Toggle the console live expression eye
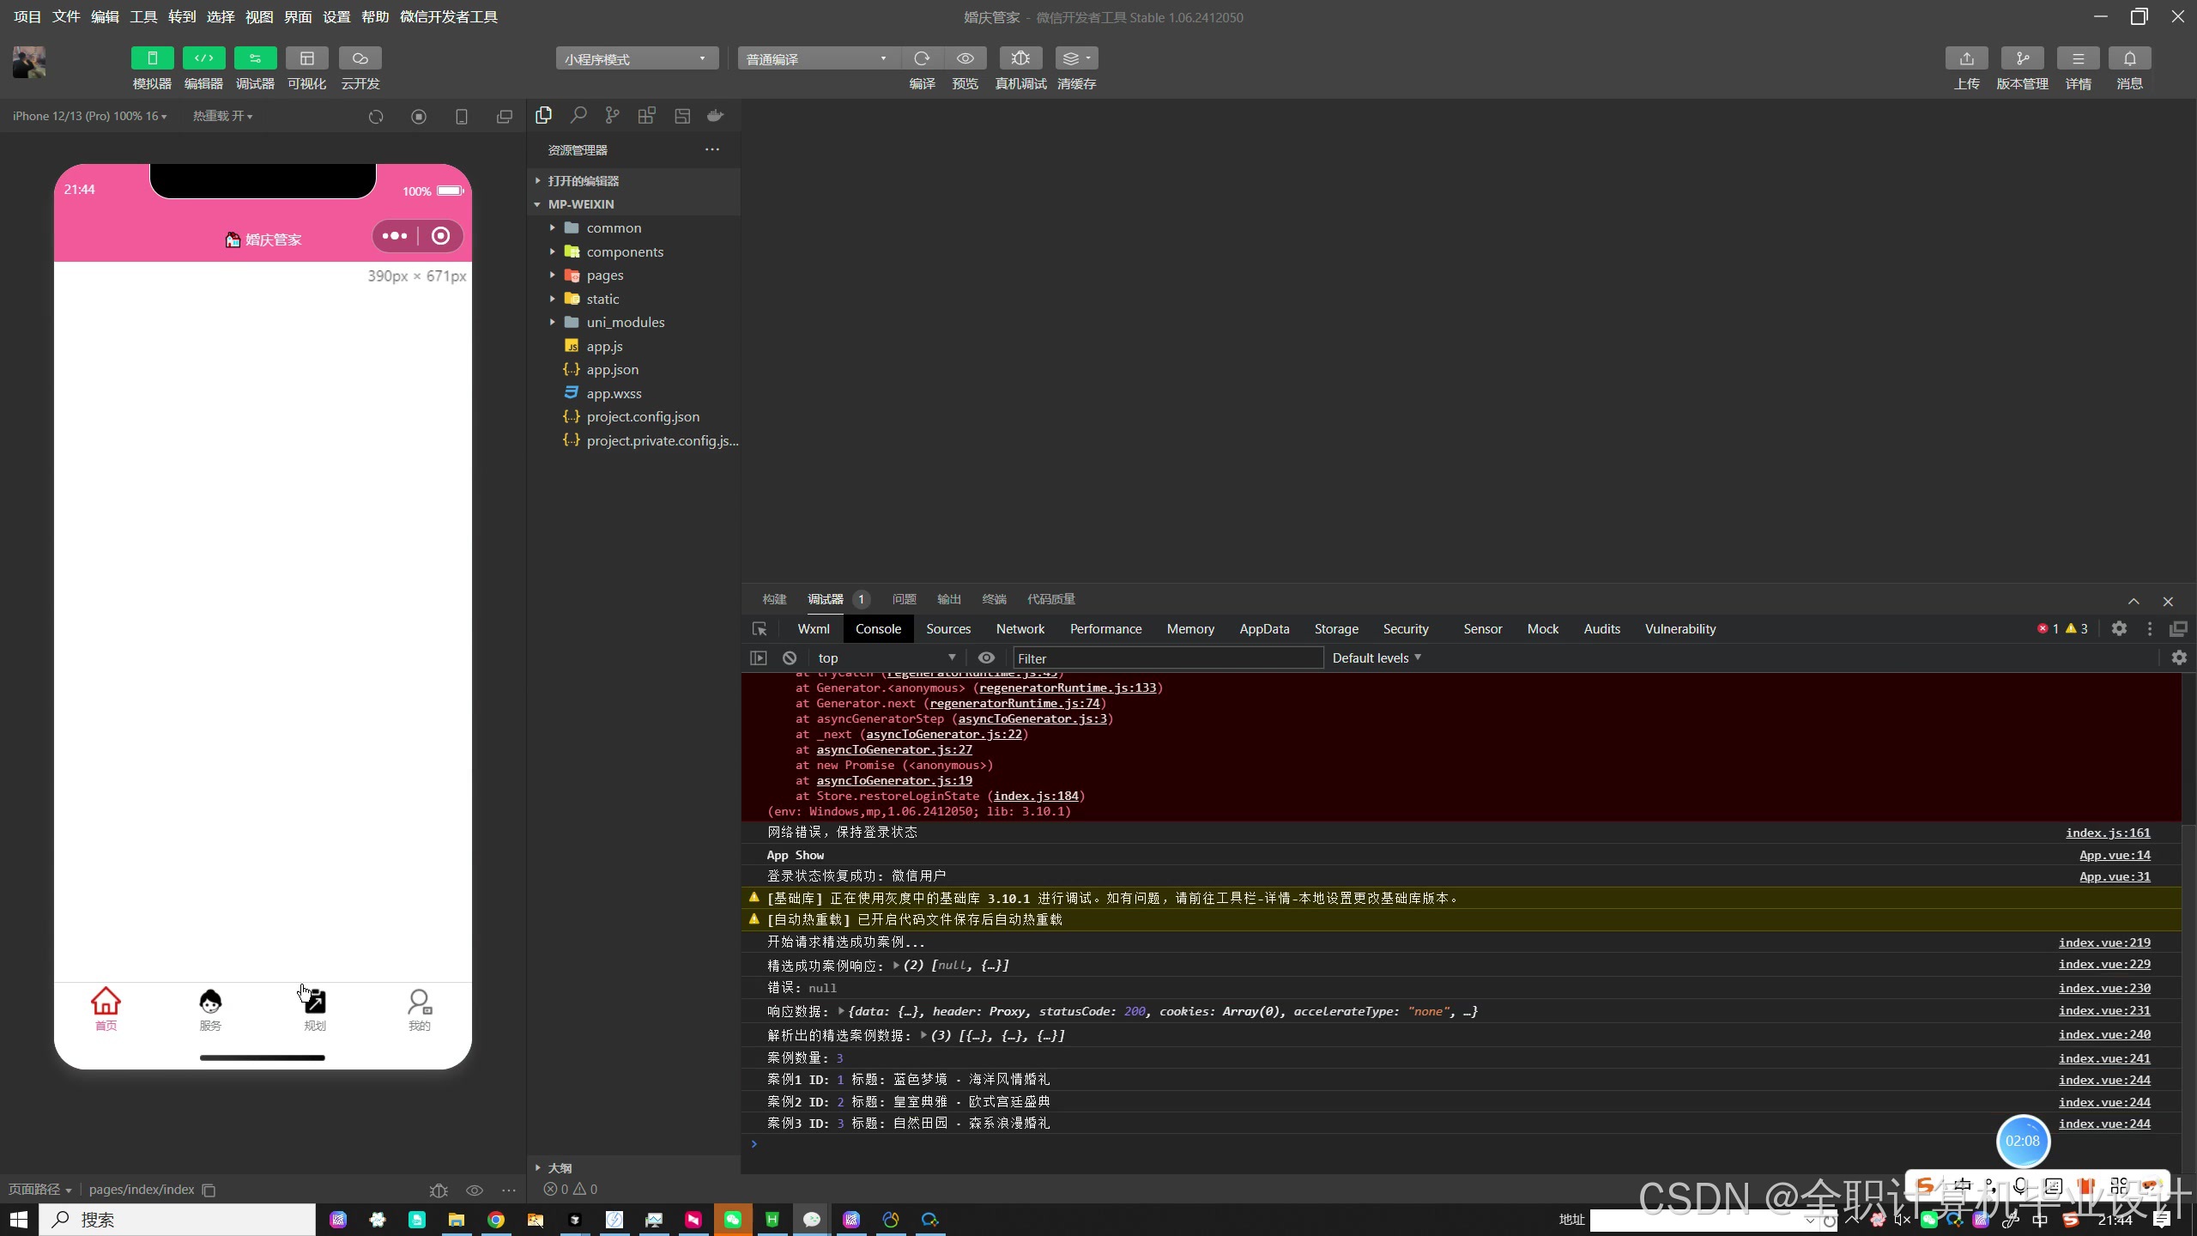 (x=986, y=658)
